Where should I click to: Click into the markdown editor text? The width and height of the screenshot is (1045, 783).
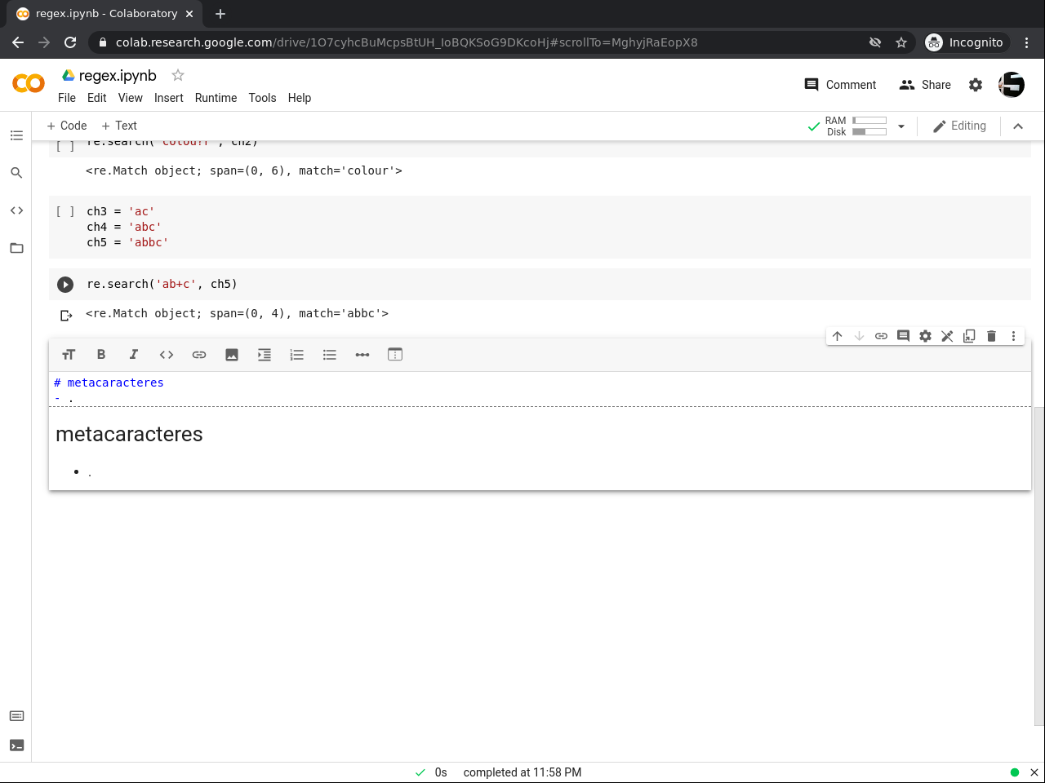(539, 389)
